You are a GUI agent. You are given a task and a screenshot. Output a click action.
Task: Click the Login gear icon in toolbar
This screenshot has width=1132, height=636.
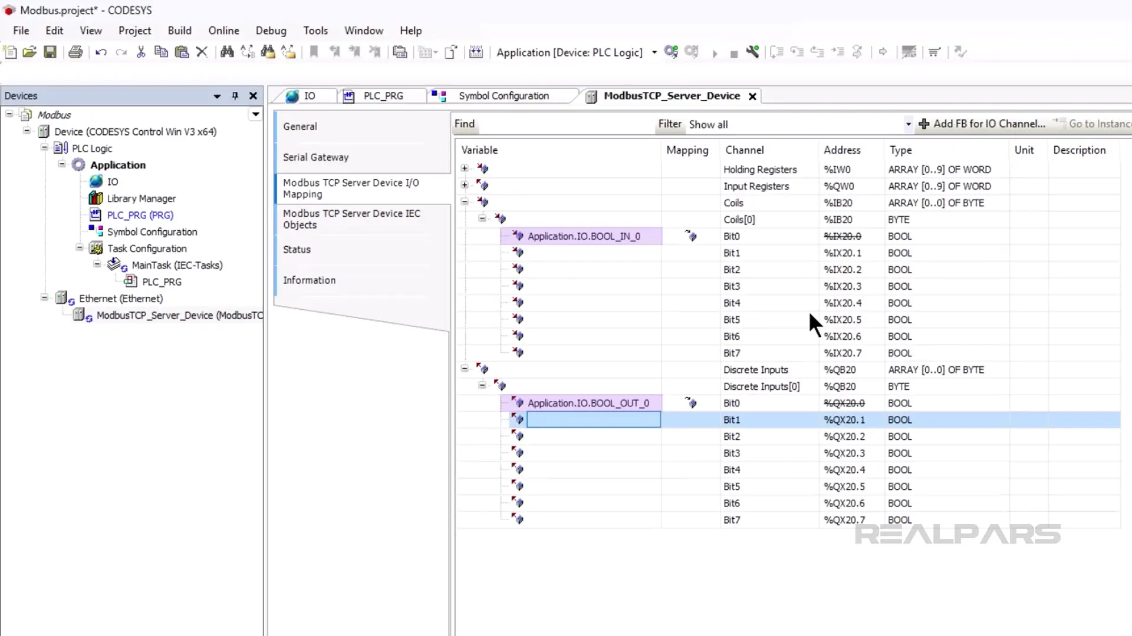671,52
